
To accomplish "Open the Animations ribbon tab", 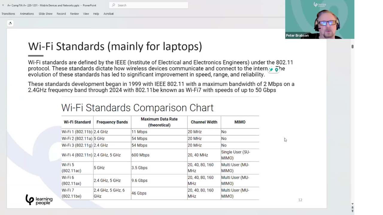I will [27, 14].
